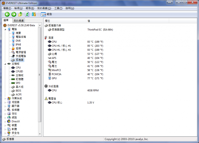Expand the 存放 tree node

pos(5,114)
